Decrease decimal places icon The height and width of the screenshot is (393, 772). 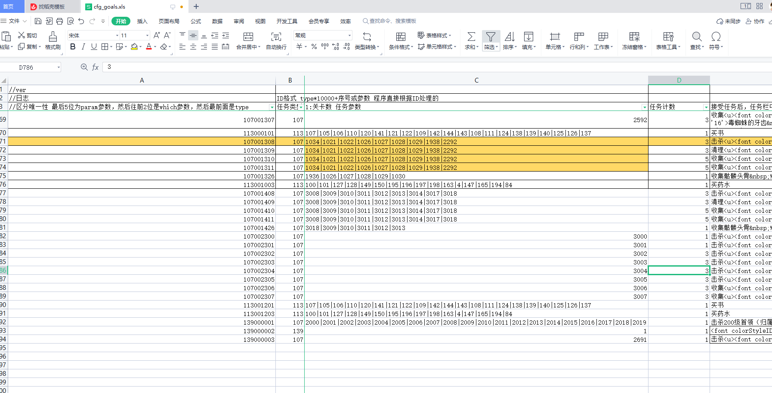346,47
